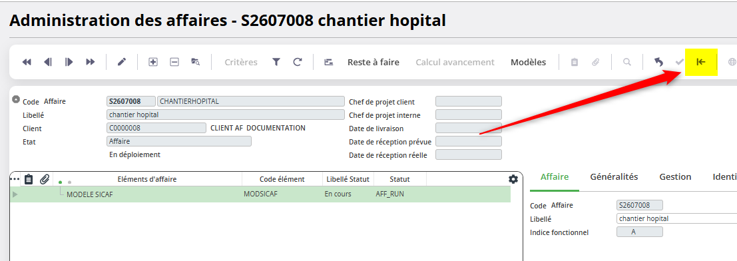Open the three-dots grid menu
The width and height of the screenshot is (737, 261).
(15, 179)
